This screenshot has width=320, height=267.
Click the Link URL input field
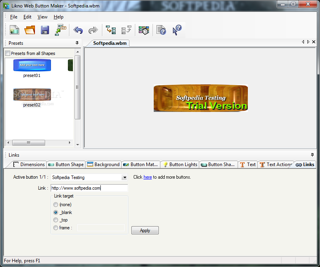click(x=89, y=188)
